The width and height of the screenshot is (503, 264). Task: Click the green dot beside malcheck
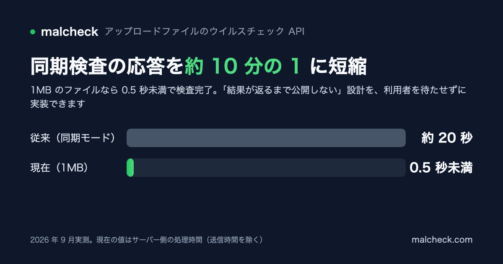[33, 32]
